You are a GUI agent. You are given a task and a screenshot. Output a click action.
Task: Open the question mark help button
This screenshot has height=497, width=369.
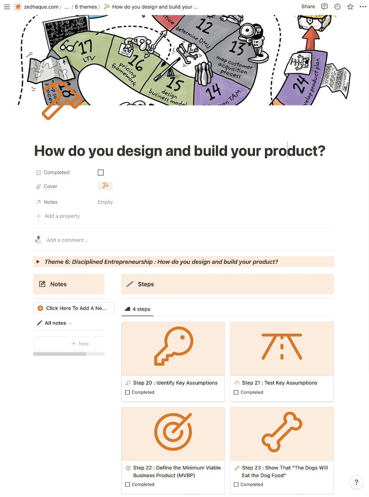click(356, 483)
